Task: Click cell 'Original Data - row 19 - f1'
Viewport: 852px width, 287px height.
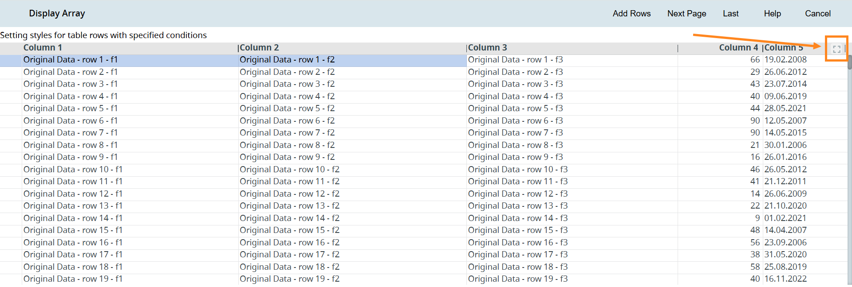Action: click(x=73, y=279)
